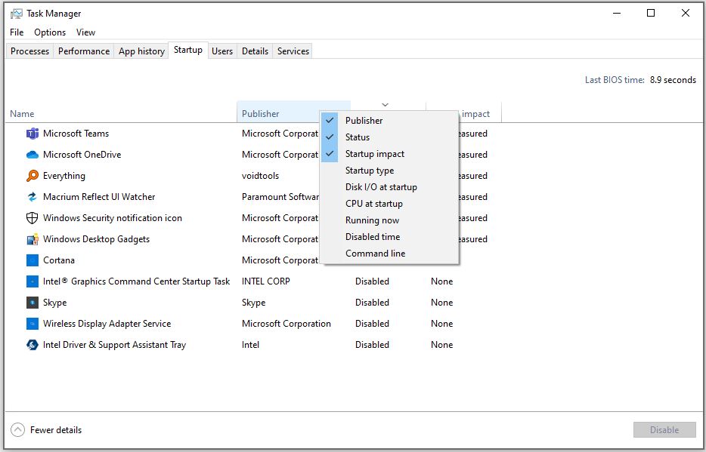This screenshot has width=706, height=452.
Task: Open the File menu
Action: click(16, 32)
